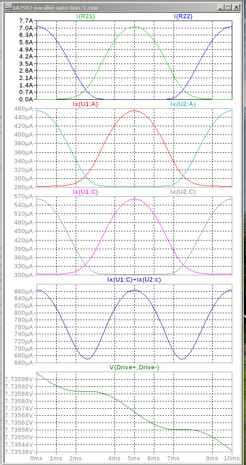Click the 570µA vertical axis value
Image resolution: width=246 pixels, height=465 pixels.
tap(24, 196)
